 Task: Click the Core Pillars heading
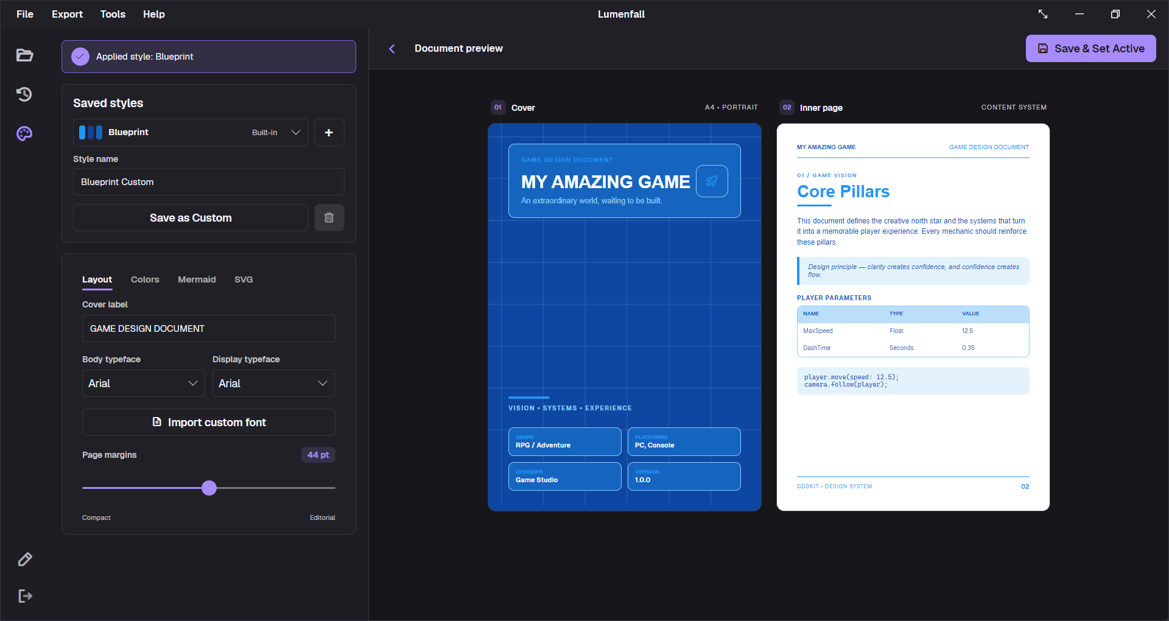point(843,192)
